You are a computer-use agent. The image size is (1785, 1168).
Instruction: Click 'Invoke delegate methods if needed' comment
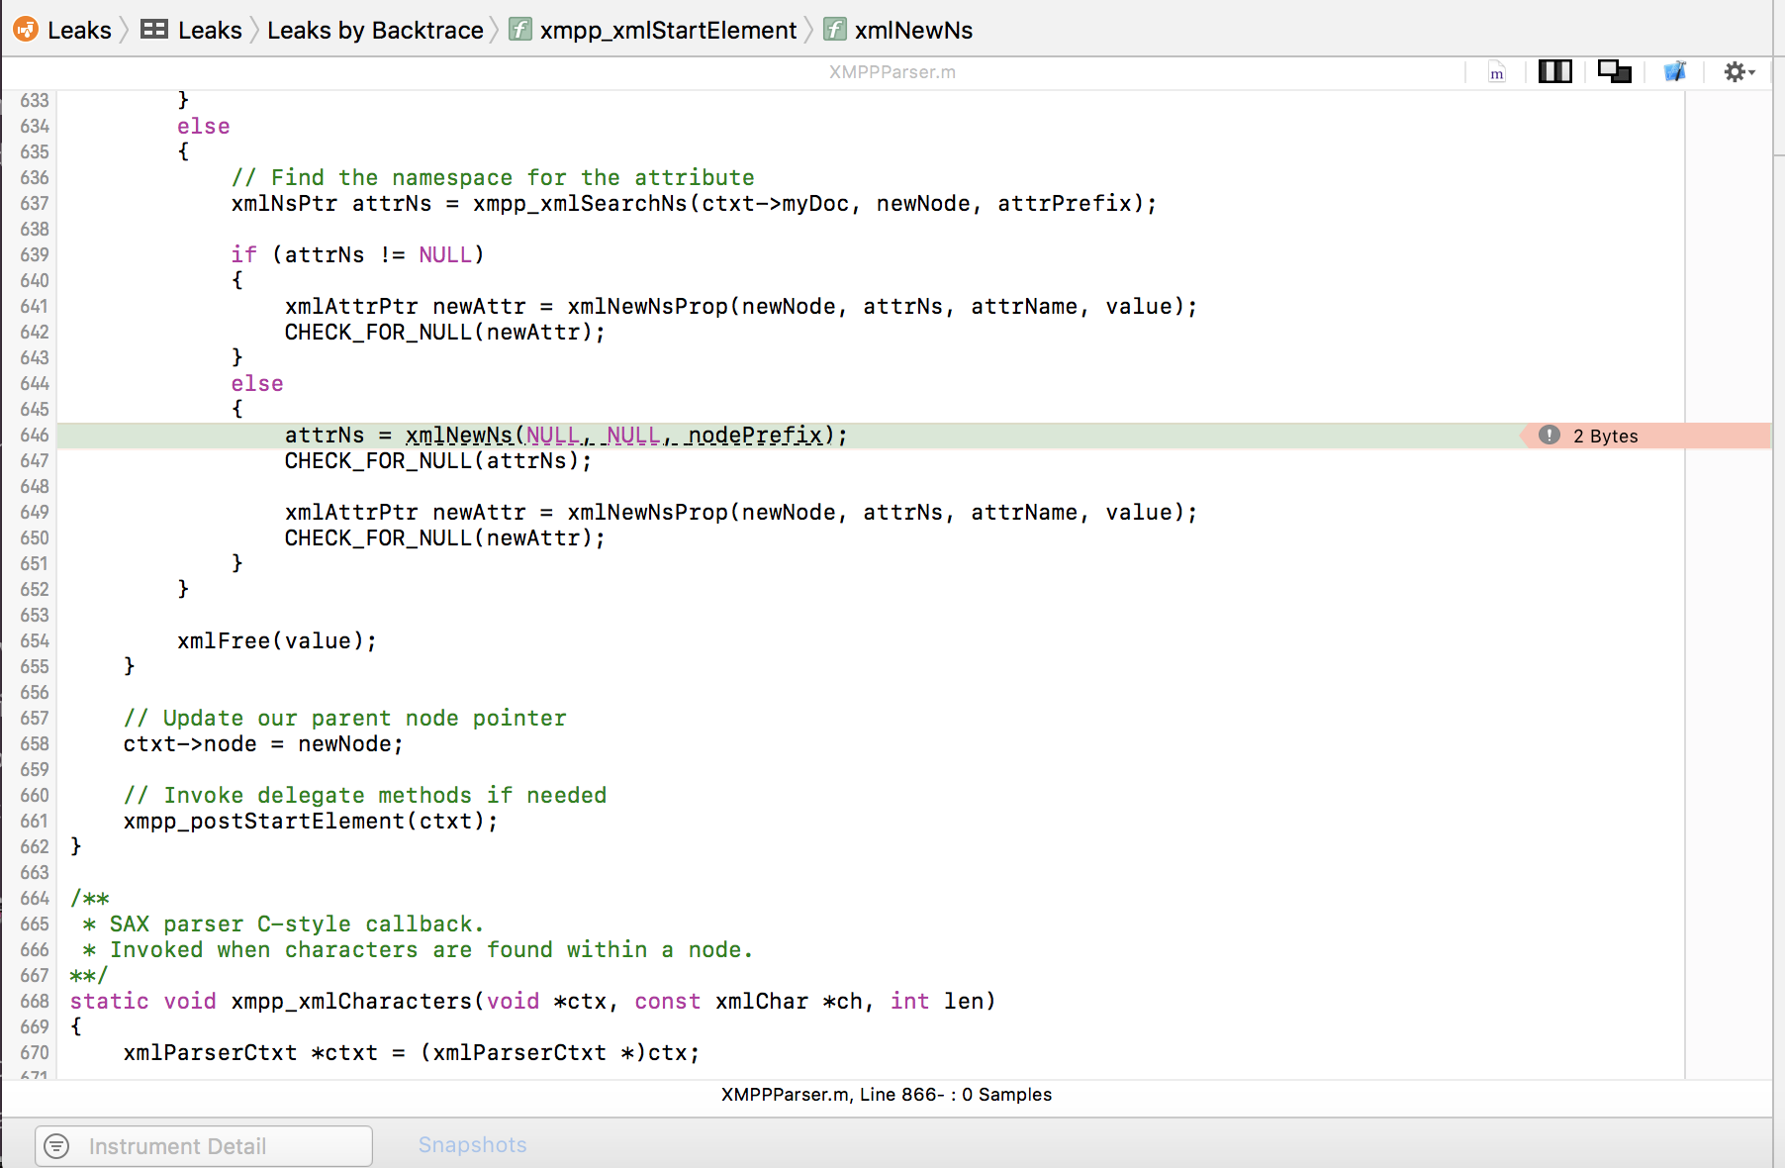365,796
